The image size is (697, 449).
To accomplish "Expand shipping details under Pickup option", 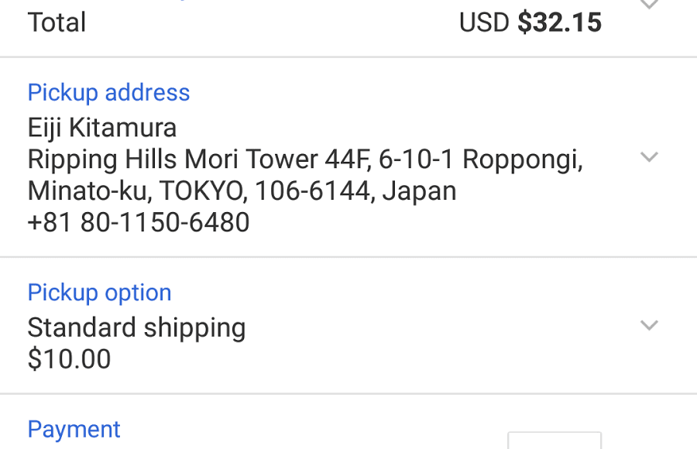I will pyautogui.click(x=649, y=326).
